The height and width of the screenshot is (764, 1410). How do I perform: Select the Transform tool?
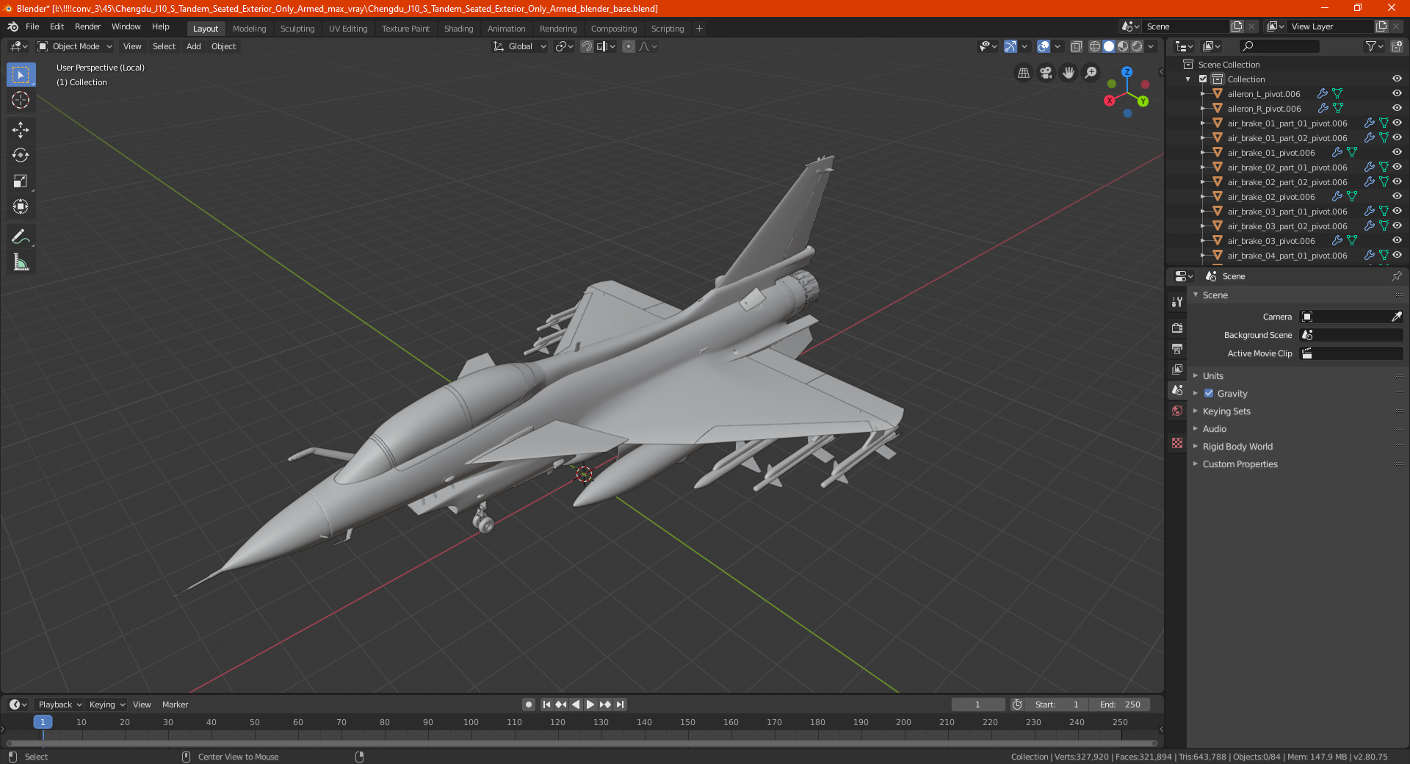coord(21,206)
